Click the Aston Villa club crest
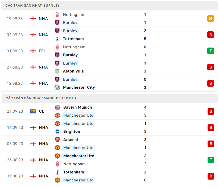219x187 pixels. point(57,71)
